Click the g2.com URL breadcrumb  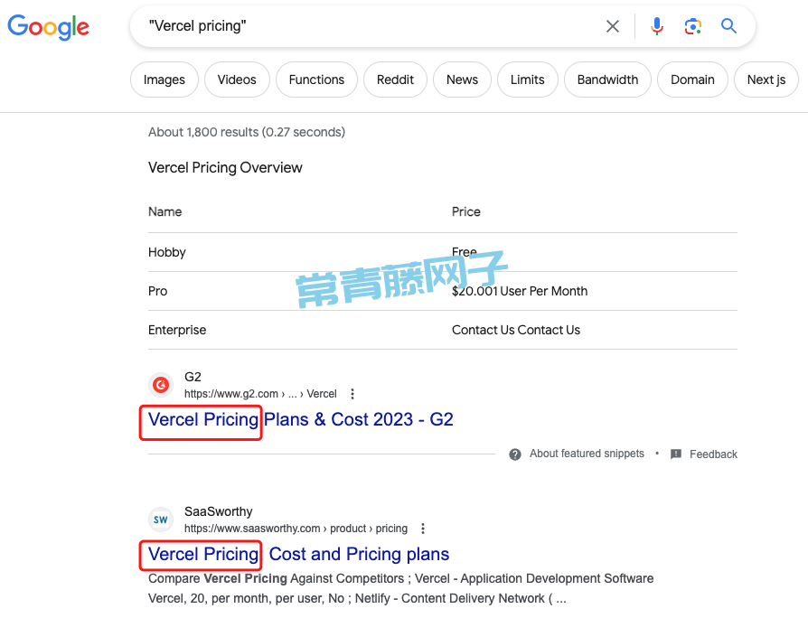click(260, 394)
